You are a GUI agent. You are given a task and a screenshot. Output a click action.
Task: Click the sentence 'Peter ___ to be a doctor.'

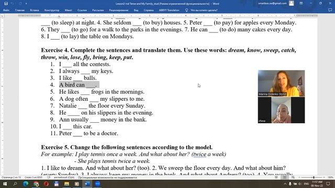click(88, 133)
